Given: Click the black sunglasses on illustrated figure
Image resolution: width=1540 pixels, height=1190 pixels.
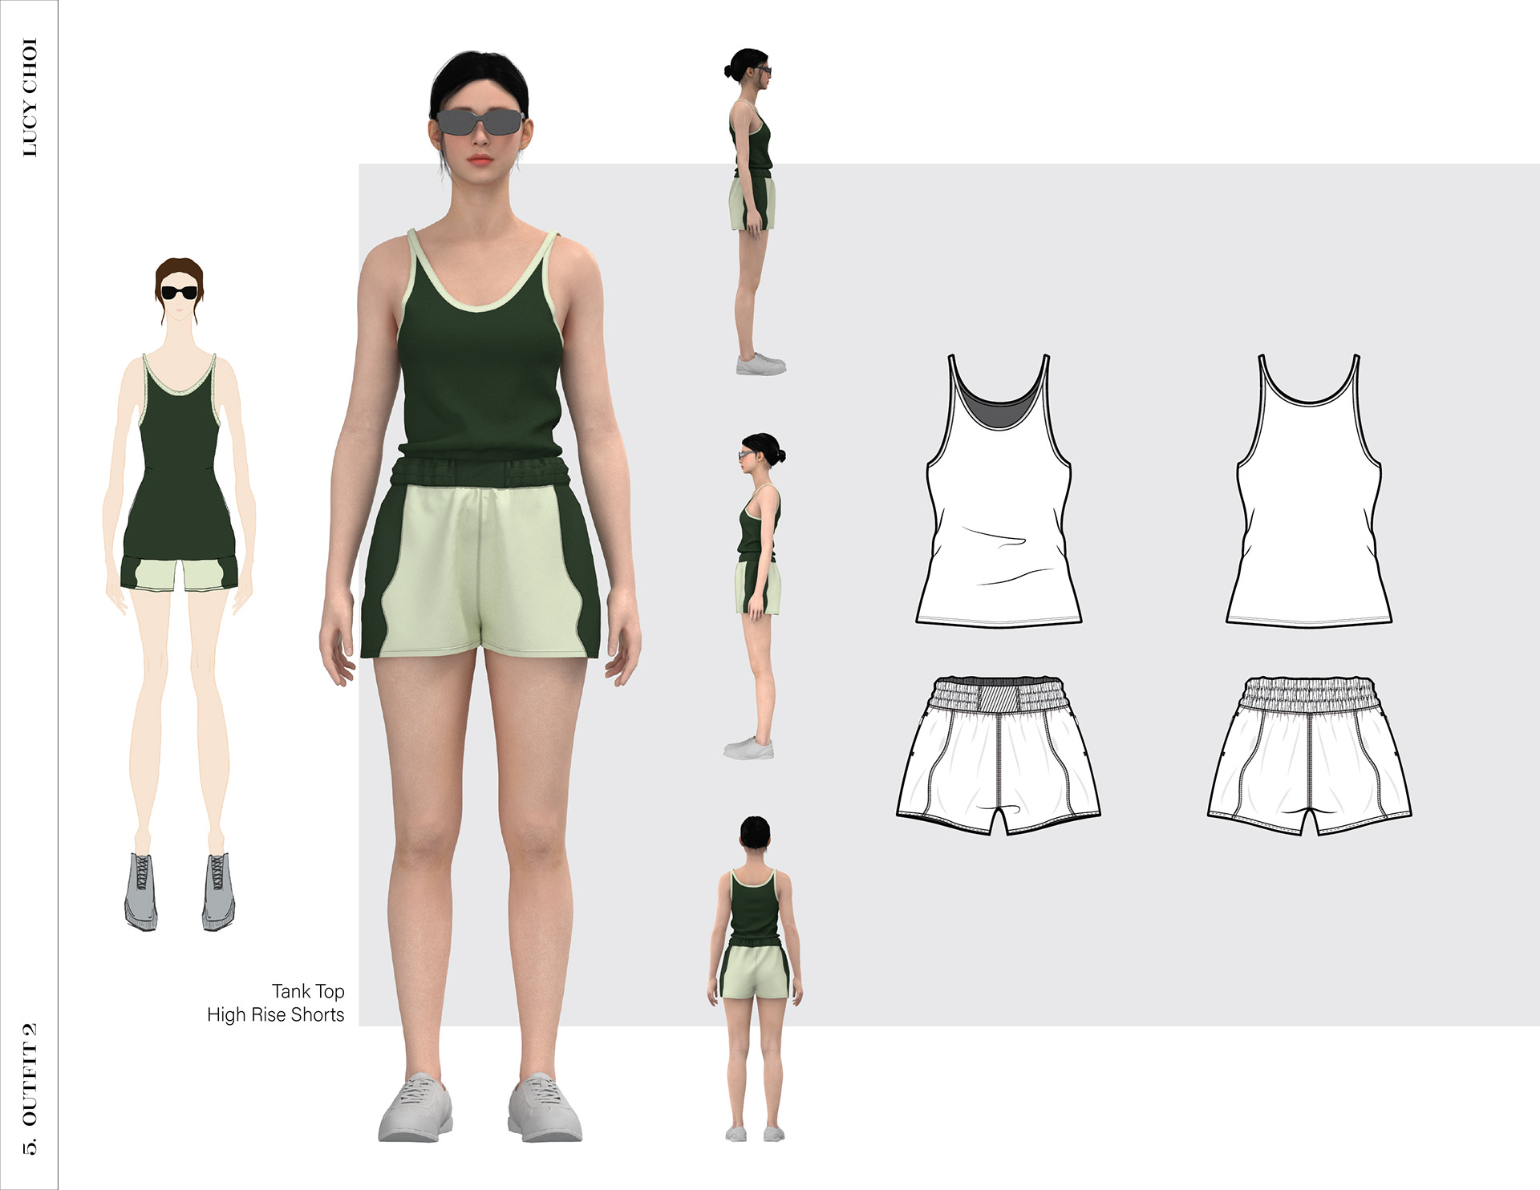Looking at the screenshot, I should coord(179,293).
